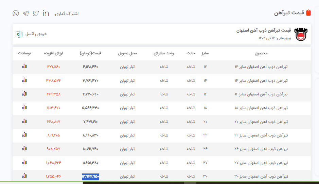Click the Excel export icon

click(19, 34)
